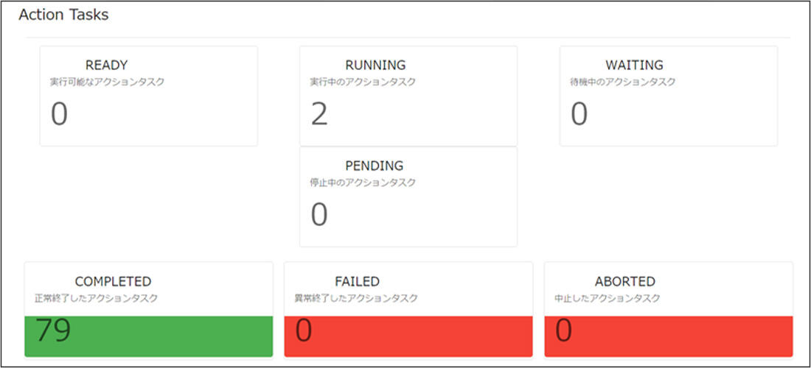Click the READY count of 0
811x368 pixels.
point(59,114)
